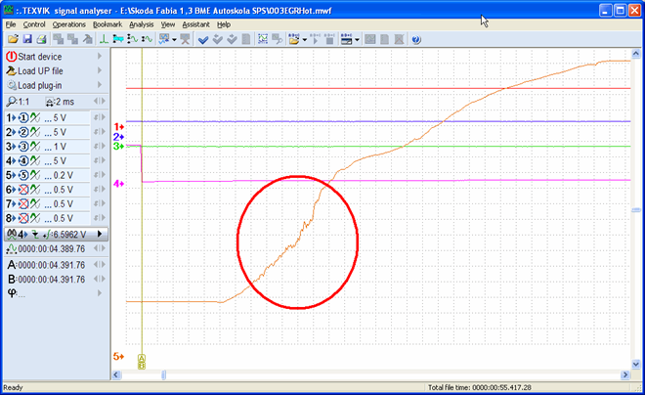
Task: Click channel 3 waveform mode icon
Action: [35, 147]
